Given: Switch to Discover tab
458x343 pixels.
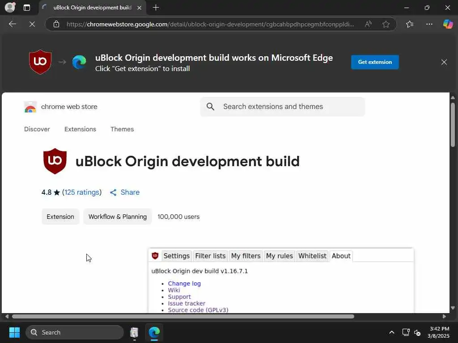Looking at the screenshot, I should click(x=37, y=129).
